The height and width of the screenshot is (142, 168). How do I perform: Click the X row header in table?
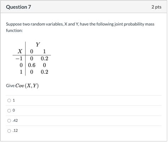pos(20,51)
